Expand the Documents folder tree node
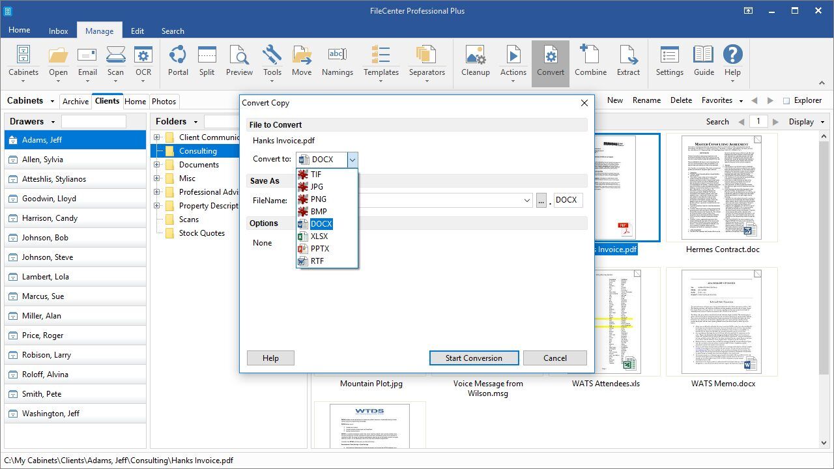The height and width of the screenshot is (469, 834). (157, 165)
